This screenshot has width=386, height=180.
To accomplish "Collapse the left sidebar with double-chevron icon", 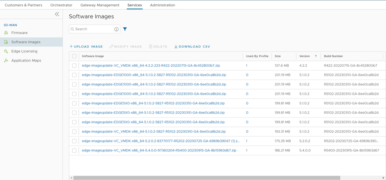I will tap(57, 14).
